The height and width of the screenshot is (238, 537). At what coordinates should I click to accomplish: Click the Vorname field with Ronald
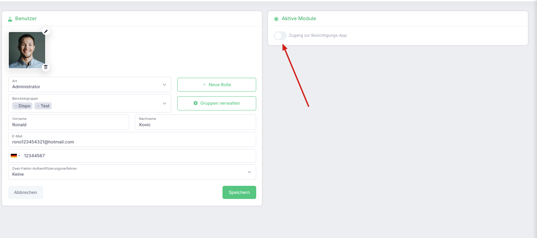coord(69,122)
